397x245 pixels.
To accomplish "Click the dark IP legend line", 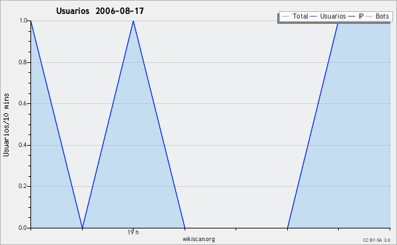I will pyautogui.click(x=352, y=17).
